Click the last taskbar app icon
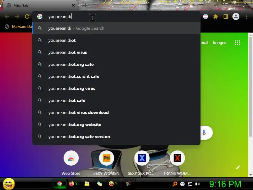This screenshot has width=253, height=190. (x=129, y=184)
